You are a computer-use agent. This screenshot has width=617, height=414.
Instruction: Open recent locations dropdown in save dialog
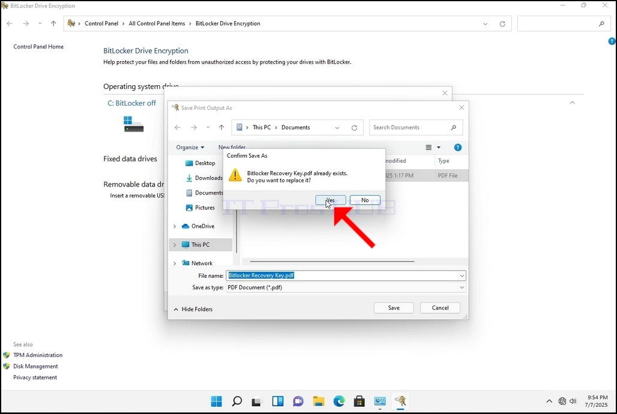[x=208, y=128]
